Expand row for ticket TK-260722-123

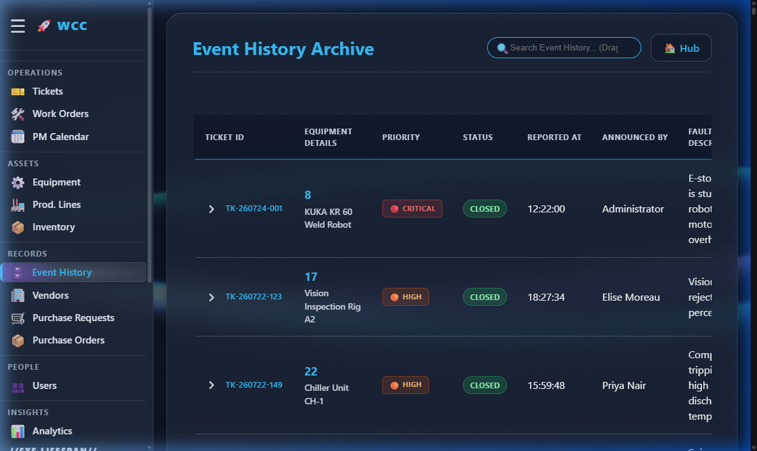(x=211, y=297)
